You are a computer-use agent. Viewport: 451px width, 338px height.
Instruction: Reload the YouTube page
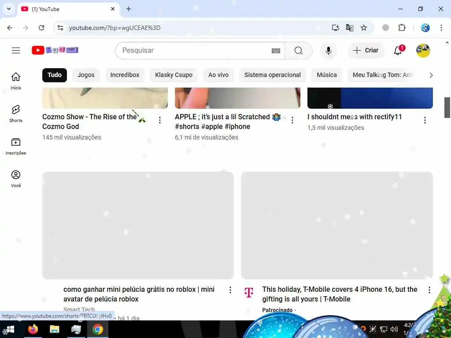point(41,28)
